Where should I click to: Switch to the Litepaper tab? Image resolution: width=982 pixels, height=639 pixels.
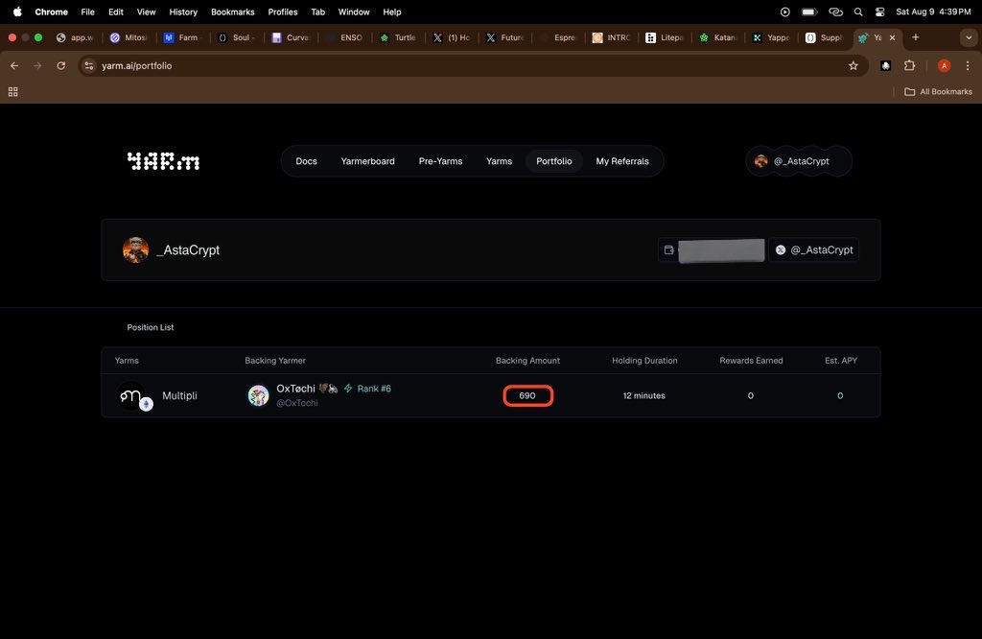point(666,37)
